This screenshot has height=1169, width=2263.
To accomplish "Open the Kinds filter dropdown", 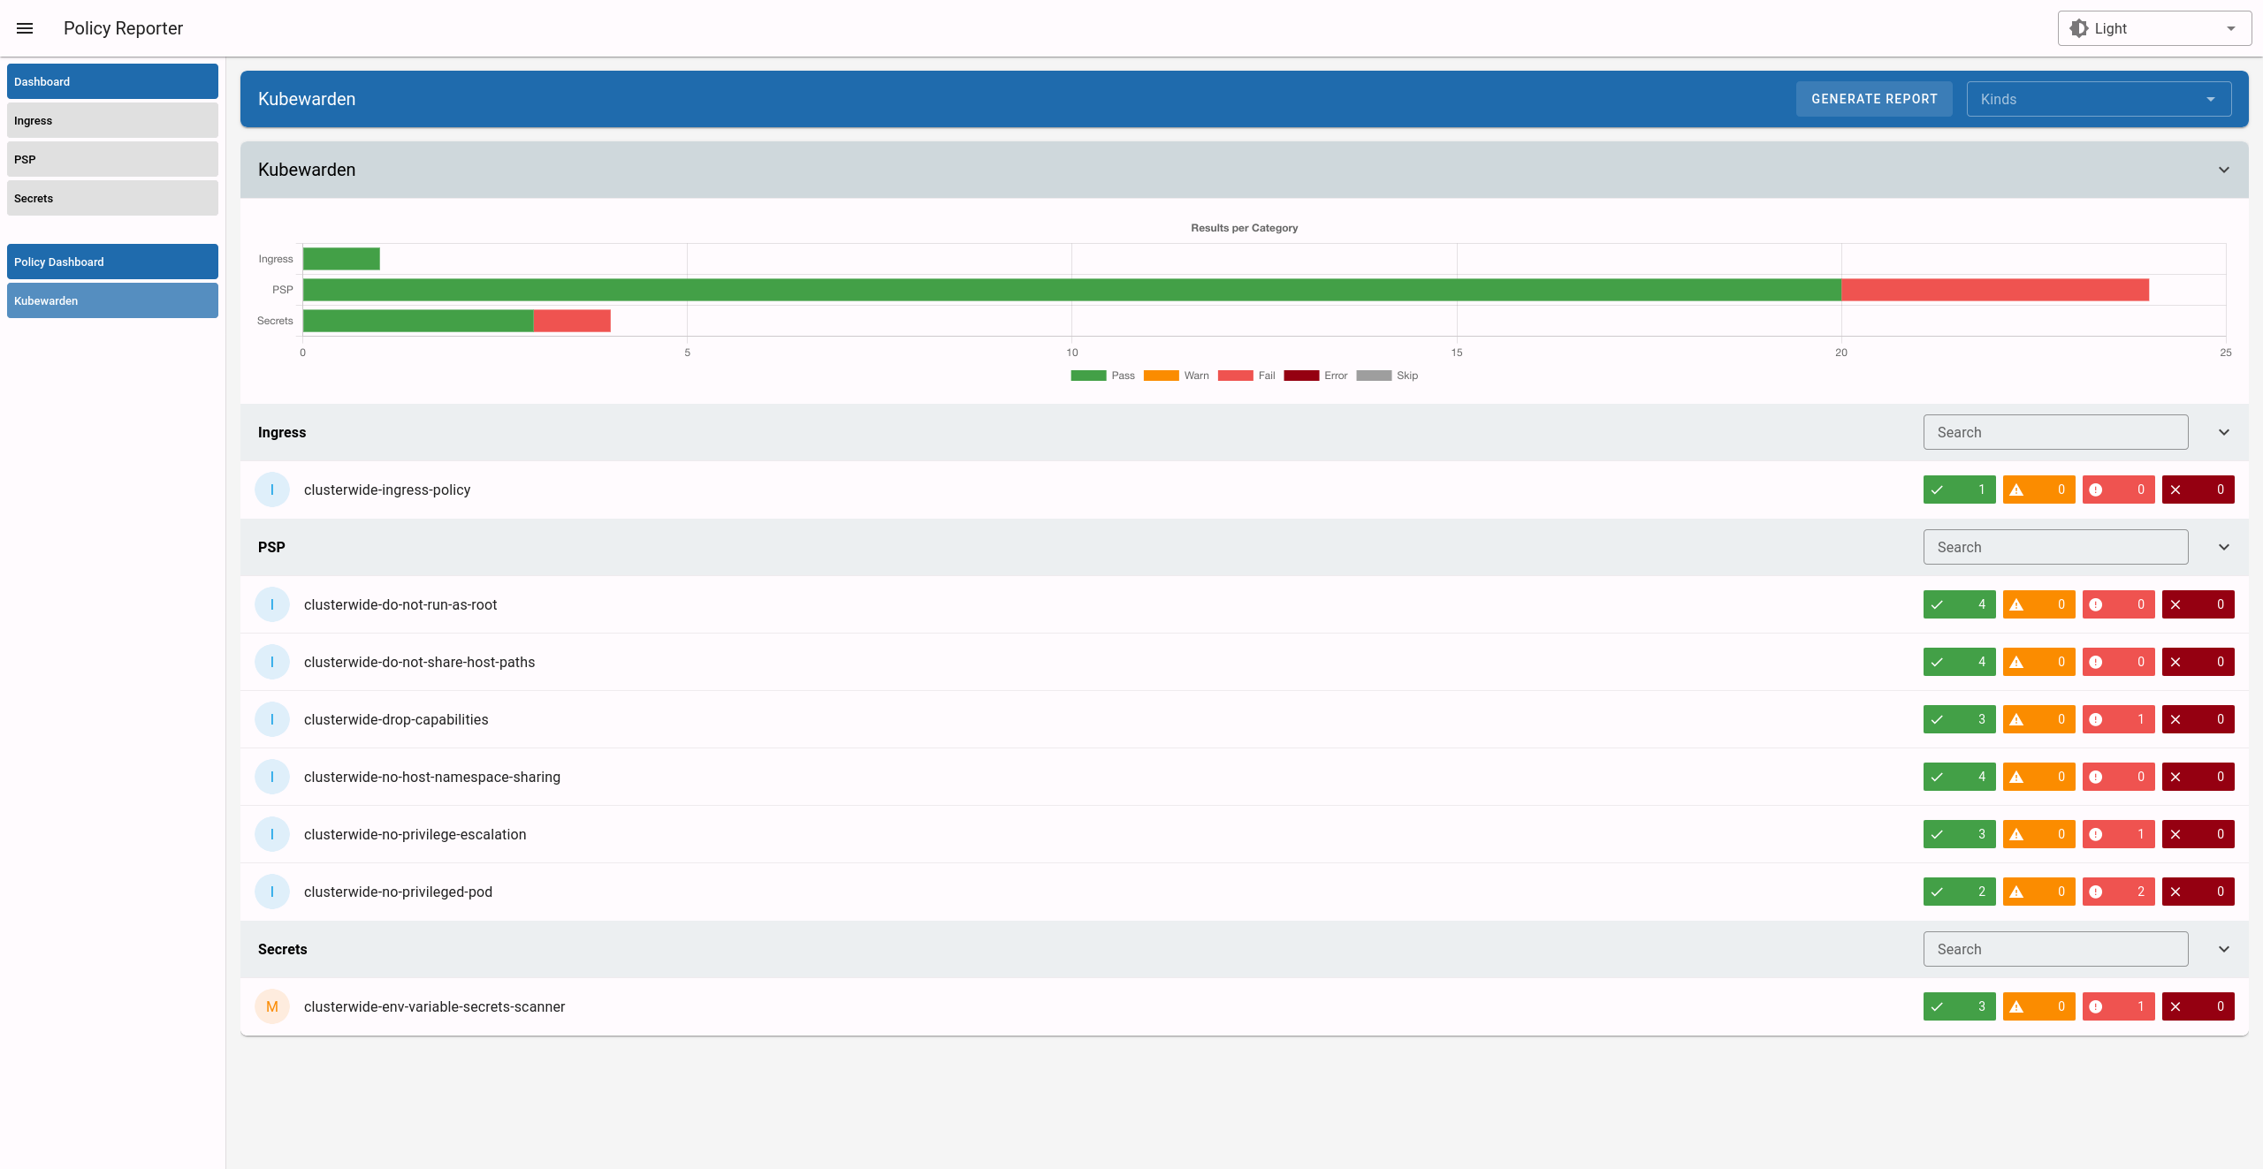I will point(2098,99).
